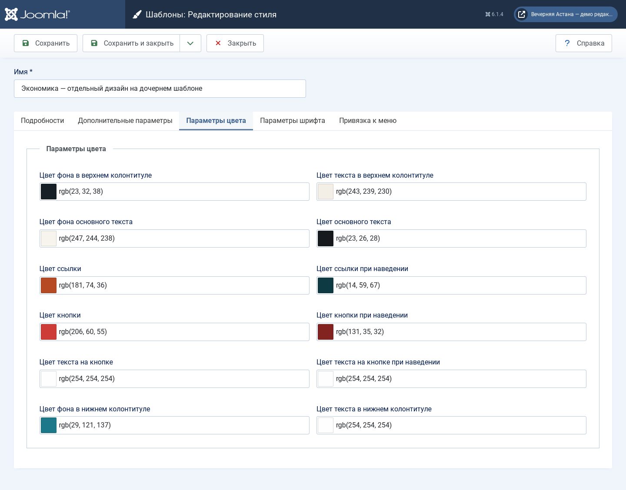Screen dimensions: 626x490
Task: Click the dark red button hover swatch
Action: point(326,332)
